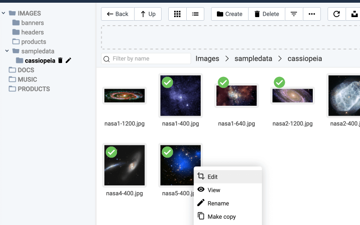Click the Delete button

pos(266,14)
